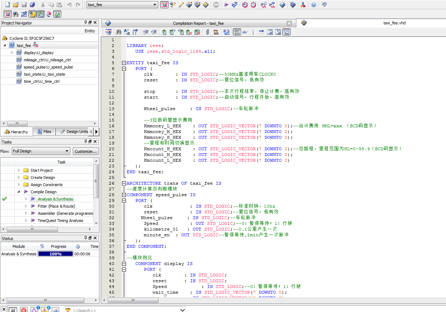This screenshot has width=446, height=312.
Task: Select speed_pulse:U_speed_pulse in hierarchy
Action: 48,67
